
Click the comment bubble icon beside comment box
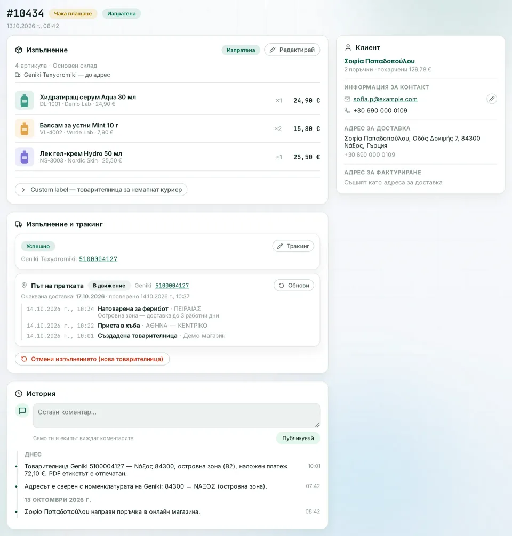point(22,411)
